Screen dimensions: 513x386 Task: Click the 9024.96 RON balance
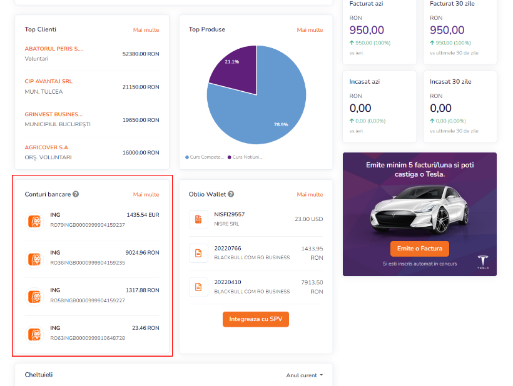142,253
